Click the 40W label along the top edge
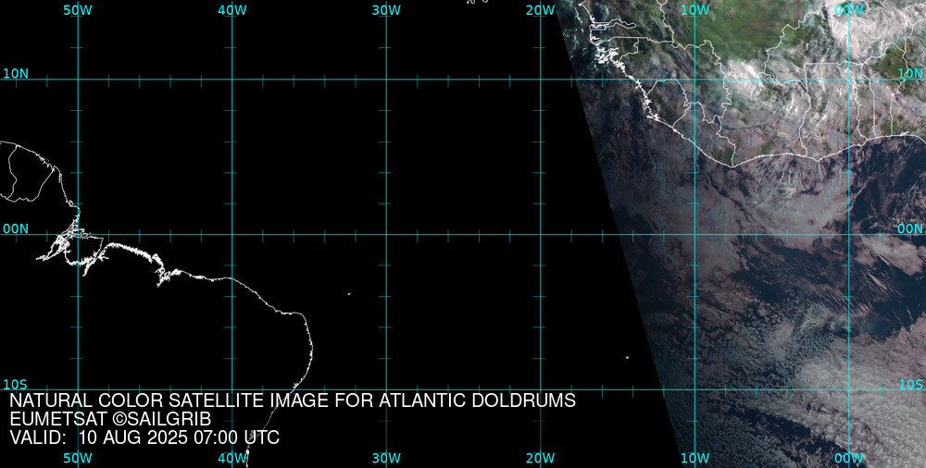 pyautogui.click(x=232, y=10)
